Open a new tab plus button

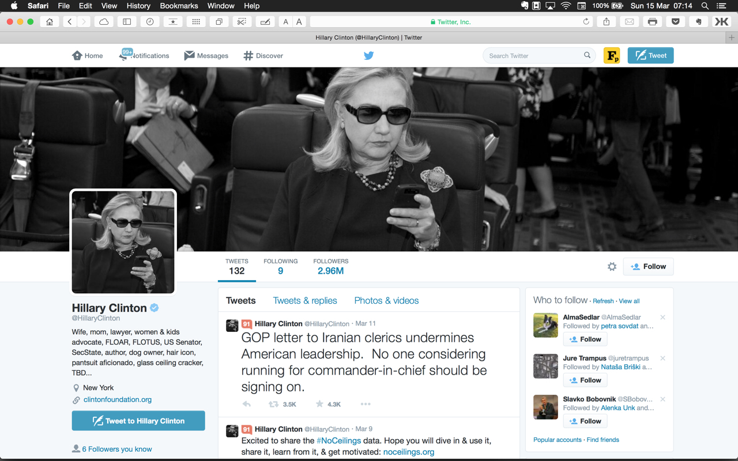tap(732, 37)
